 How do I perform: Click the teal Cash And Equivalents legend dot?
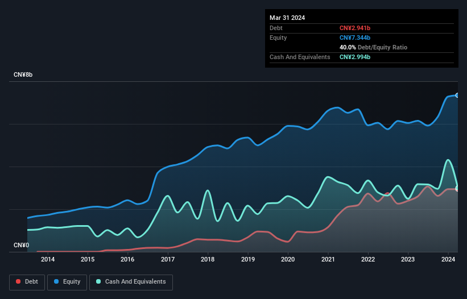click(x=98, y=281)
